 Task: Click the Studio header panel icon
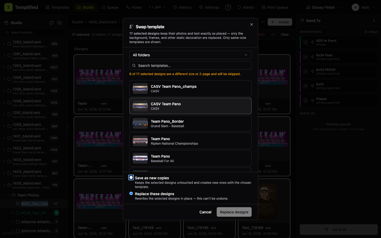click(6, 23)
